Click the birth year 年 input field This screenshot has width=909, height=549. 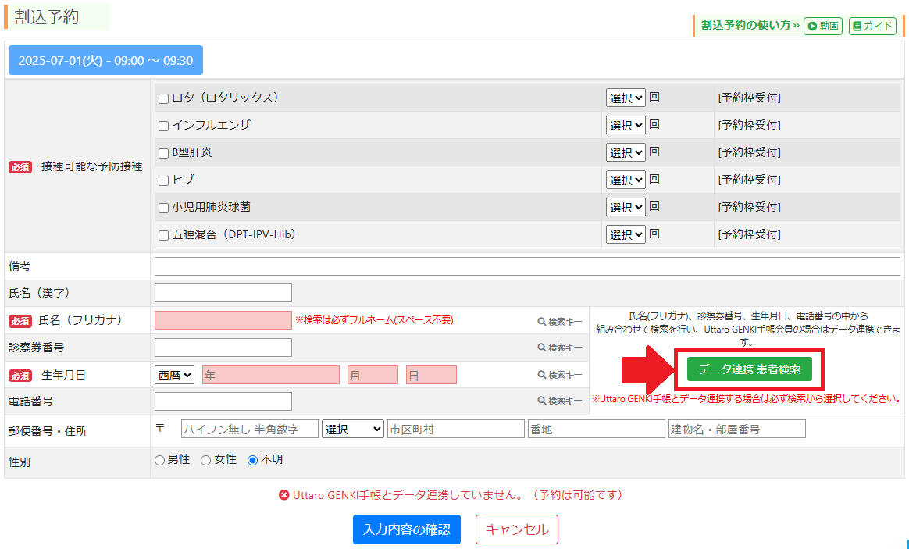tap(271, 375)
